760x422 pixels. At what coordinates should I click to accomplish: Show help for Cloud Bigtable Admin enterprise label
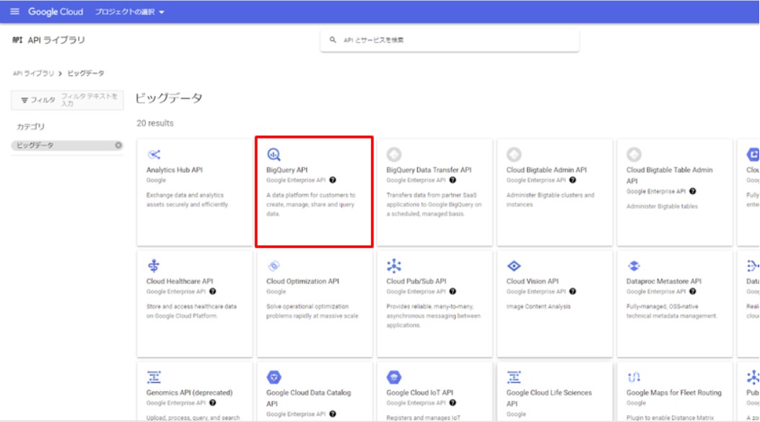coord(573,180)
